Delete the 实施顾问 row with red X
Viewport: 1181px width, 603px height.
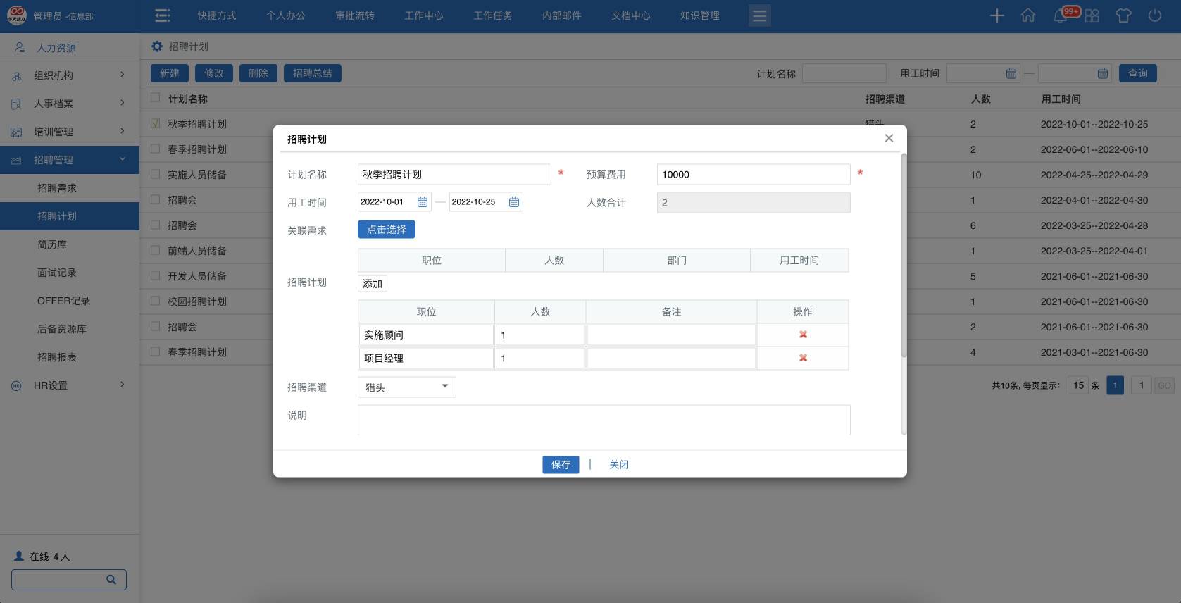(x=803, y=335)
